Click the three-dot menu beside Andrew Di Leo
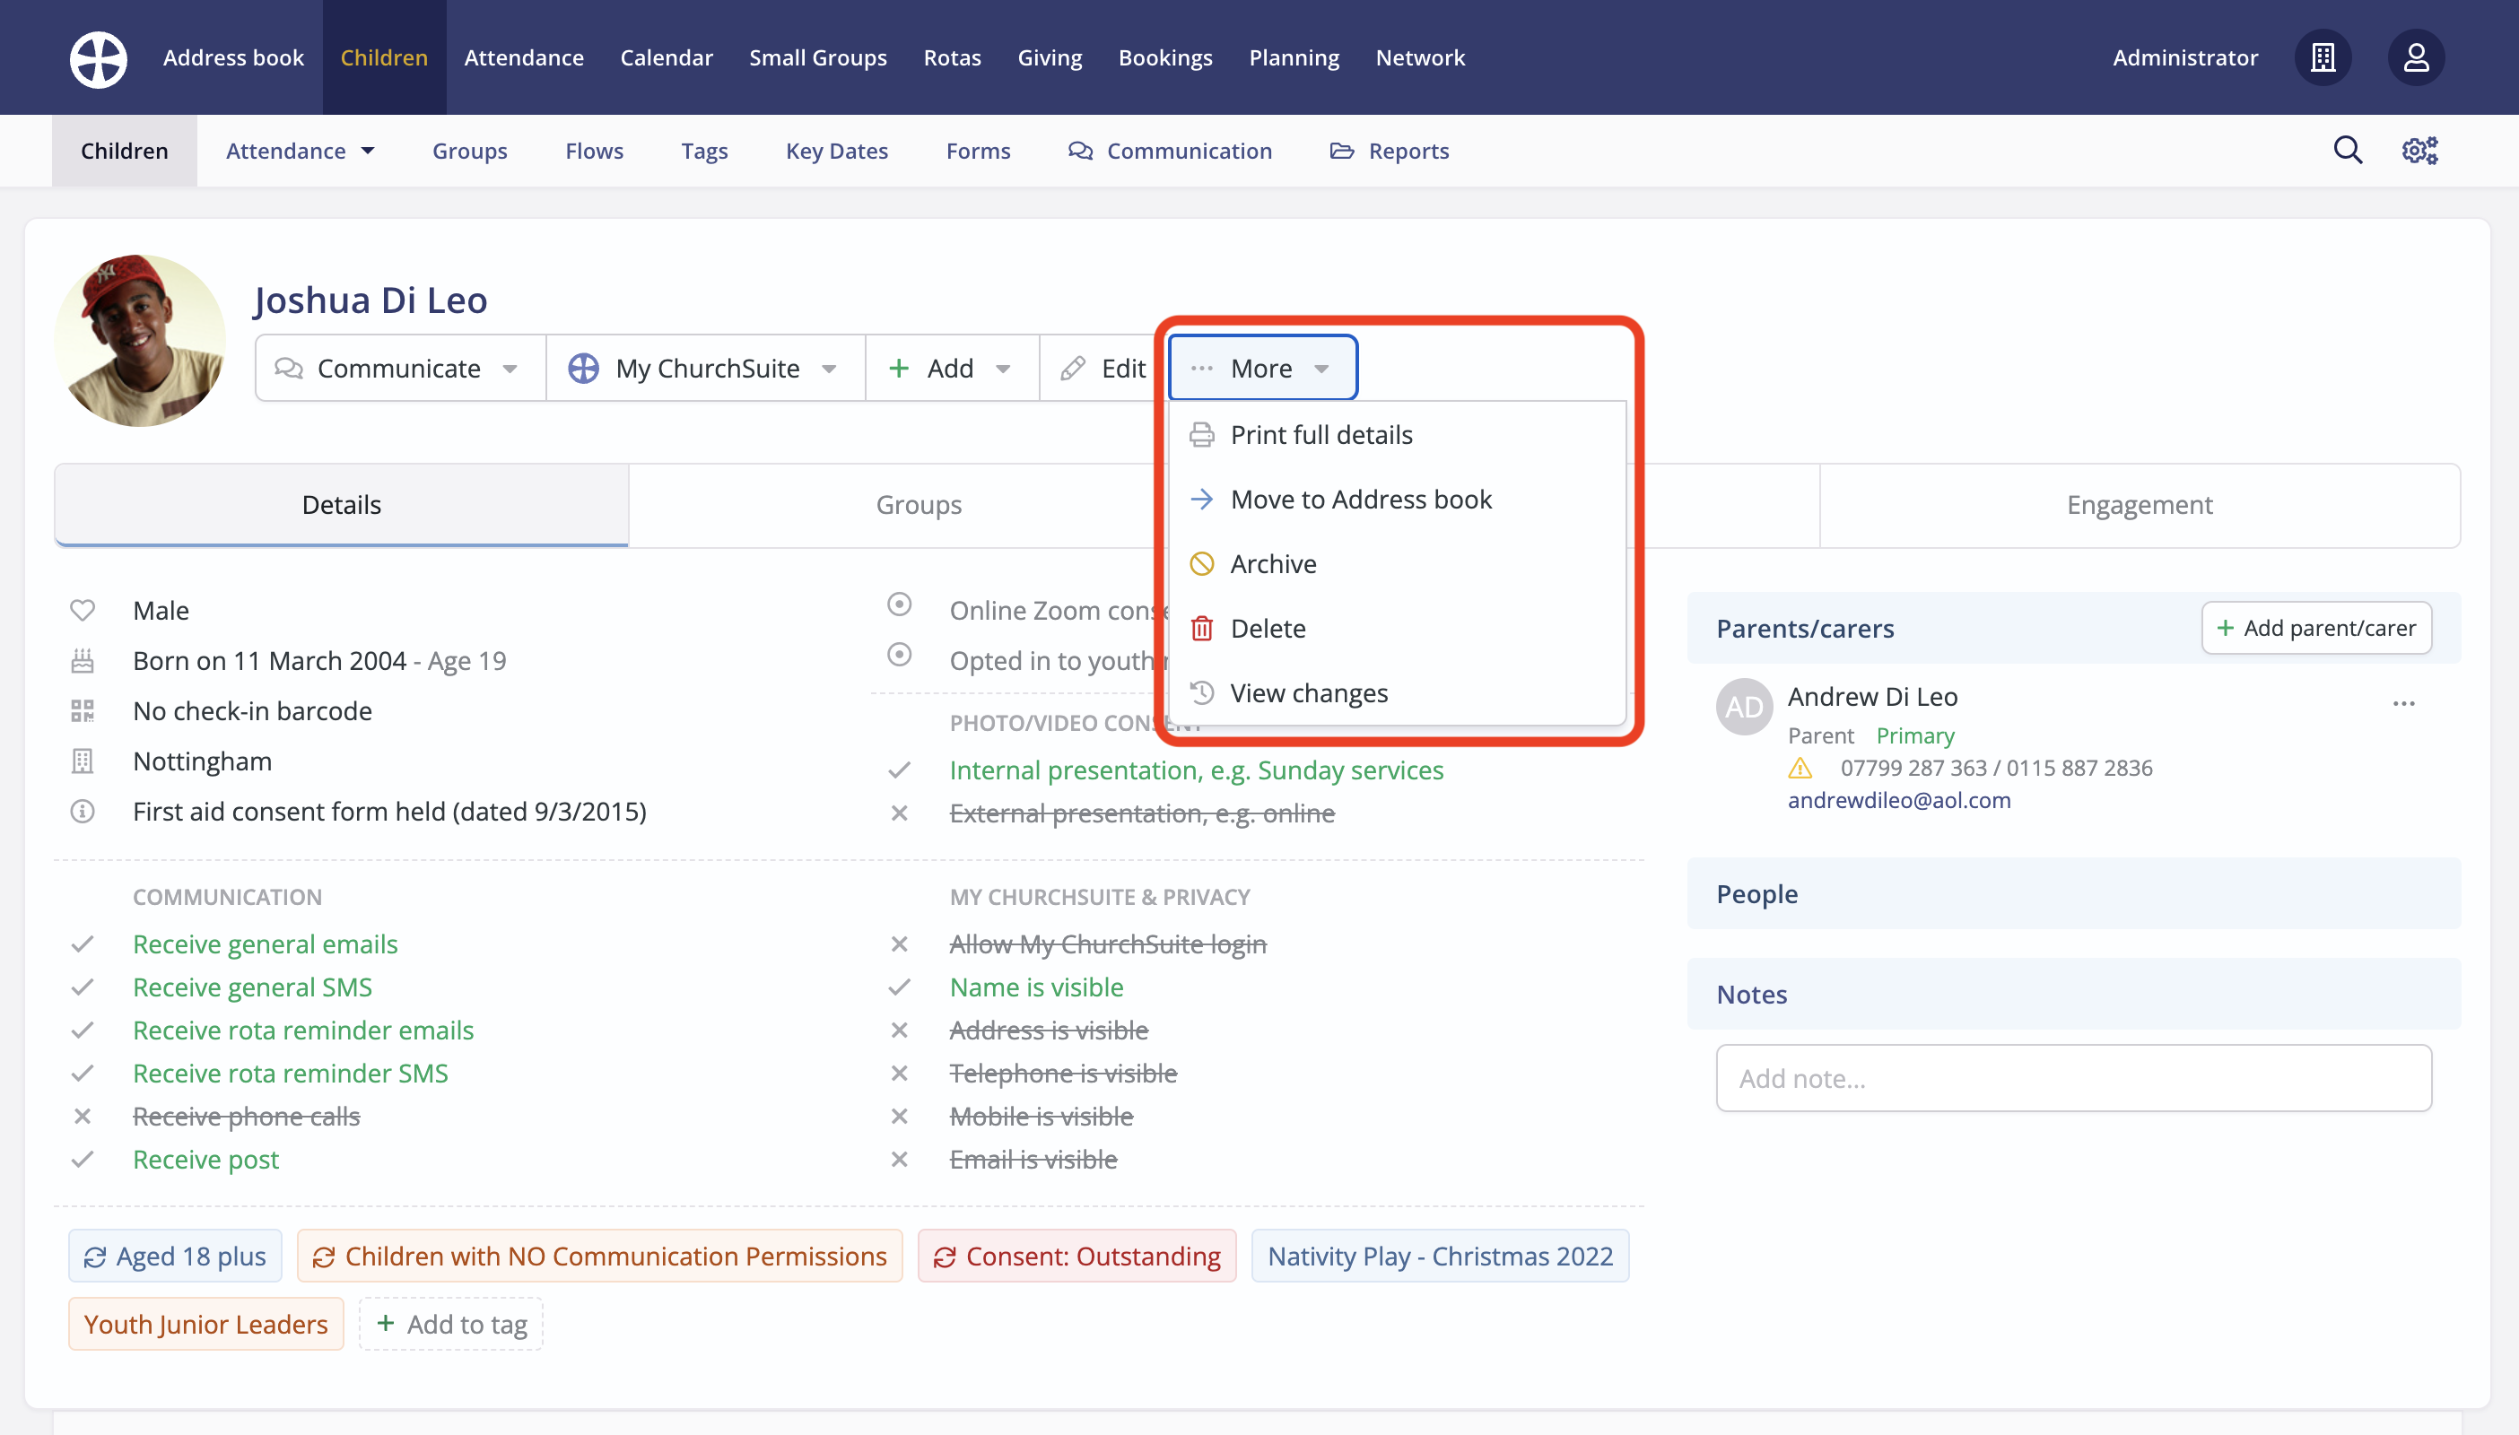Screen dimensions: 2519x1435 coord(2403,704)
